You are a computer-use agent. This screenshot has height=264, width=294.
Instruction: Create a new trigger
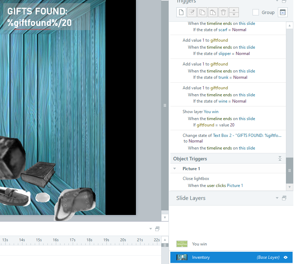coord(181,12)
